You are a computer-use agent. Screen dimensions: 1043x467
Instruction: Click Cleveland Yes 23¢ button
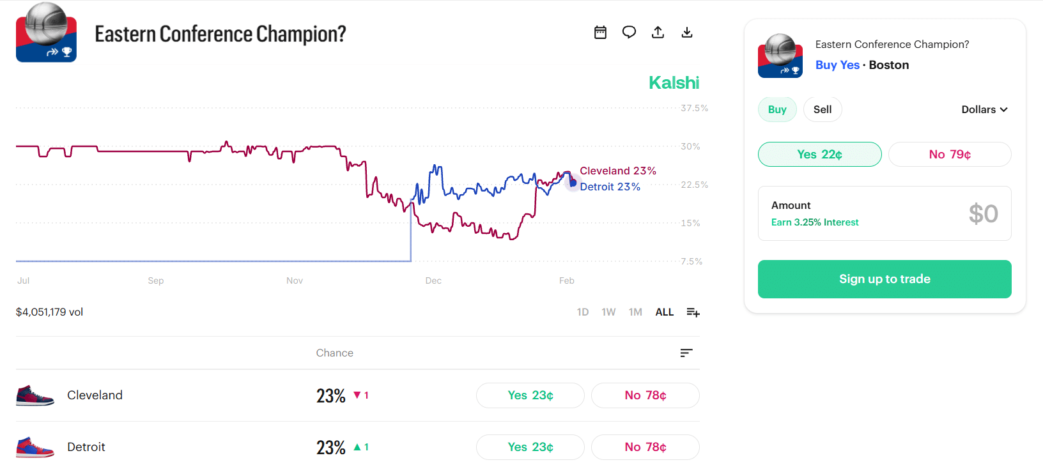click(x=530, y=395)
